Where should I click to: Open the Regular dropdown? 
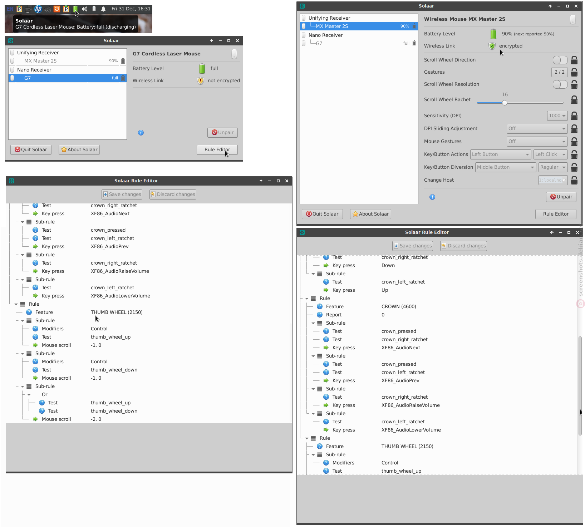pos(553,167)
